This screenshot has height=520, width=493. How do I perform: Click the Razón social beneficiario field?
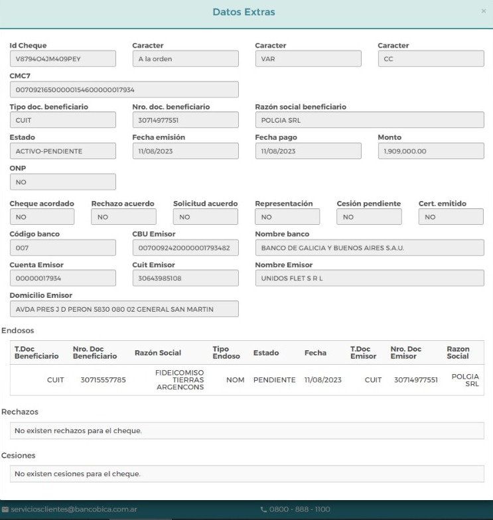tap(370, 120)
